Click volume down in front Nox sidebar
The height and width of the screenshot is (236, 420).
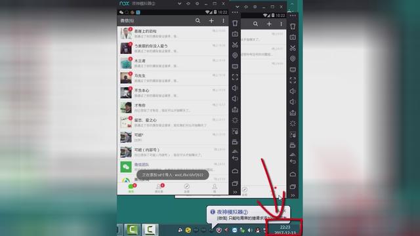pyautogui.click(x=235, y=99)
